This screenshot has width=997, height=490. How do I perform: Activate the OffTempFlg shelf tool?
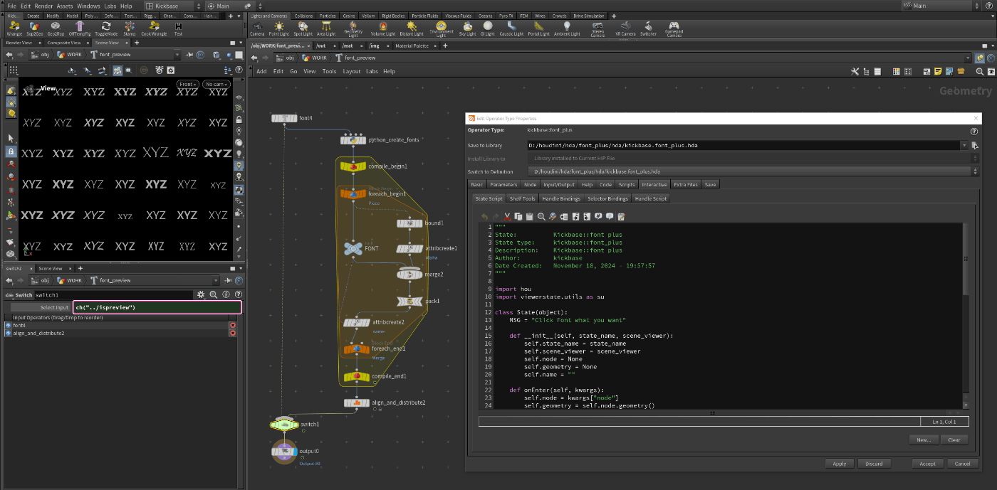80,28
